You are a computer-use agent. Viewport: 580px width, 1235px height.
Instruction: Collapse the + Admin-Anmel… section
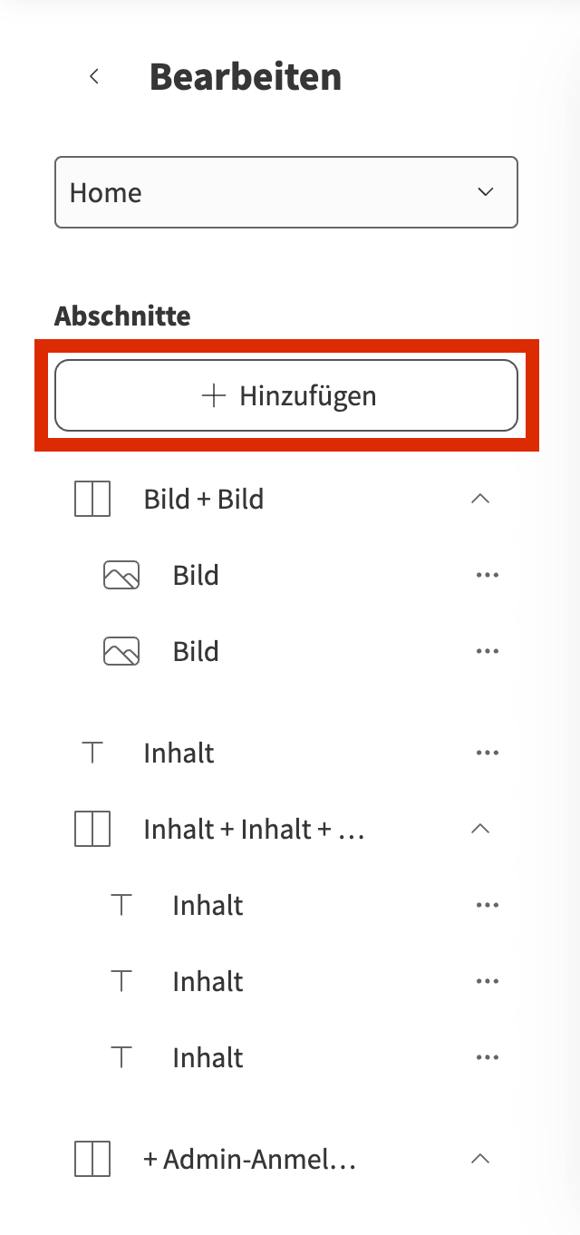pyautogui.click(x=481, y=1159)
